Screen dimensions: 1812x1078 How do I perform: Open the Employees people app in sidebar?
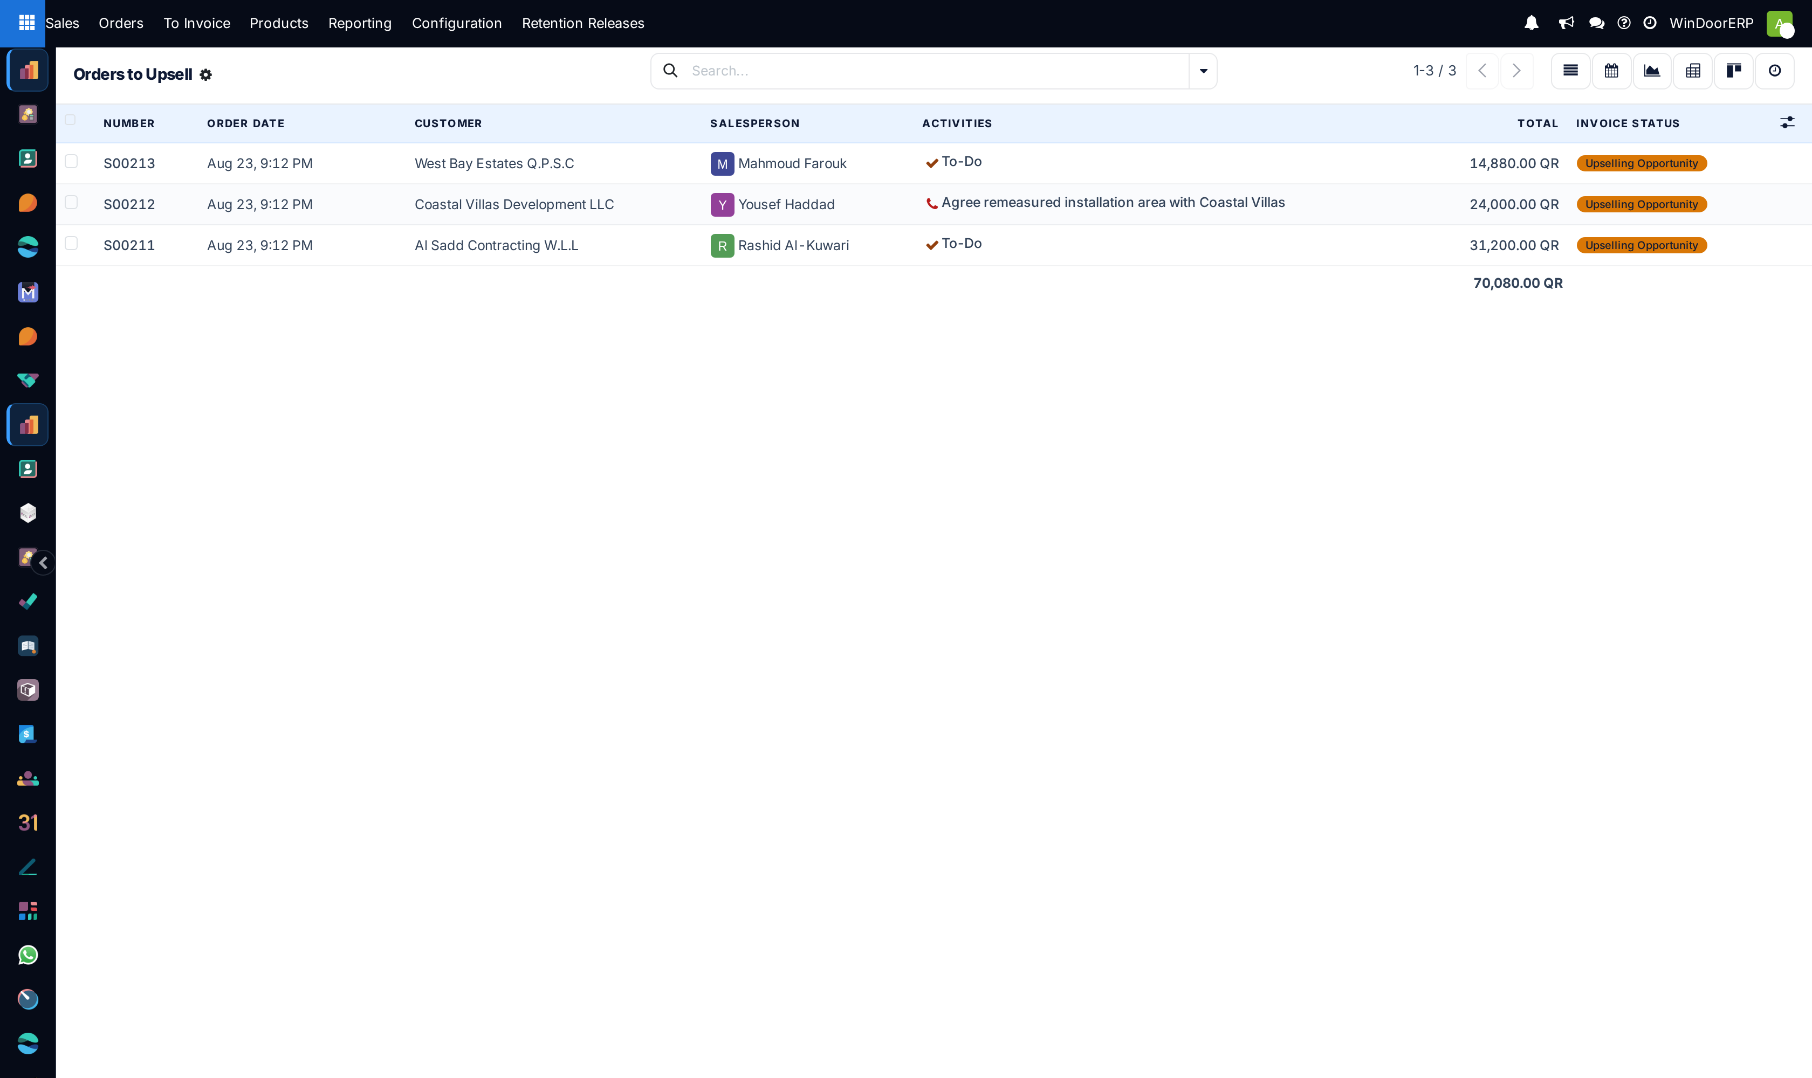[x=28, y=779]
